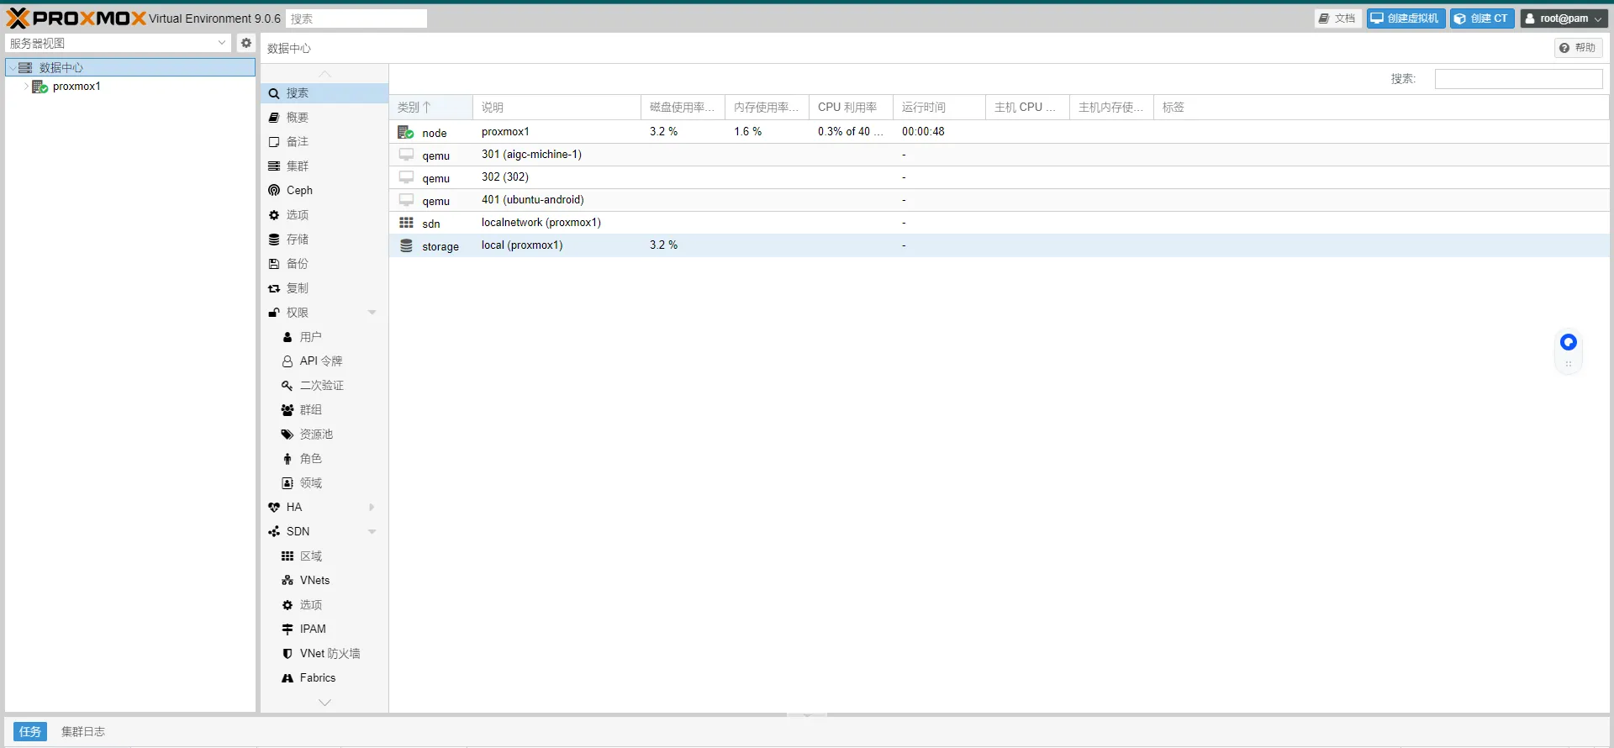This screenshot has height=748, width=1614.
Task: Switch to the 任务 tasks tab
Action: tap(30, 732)
